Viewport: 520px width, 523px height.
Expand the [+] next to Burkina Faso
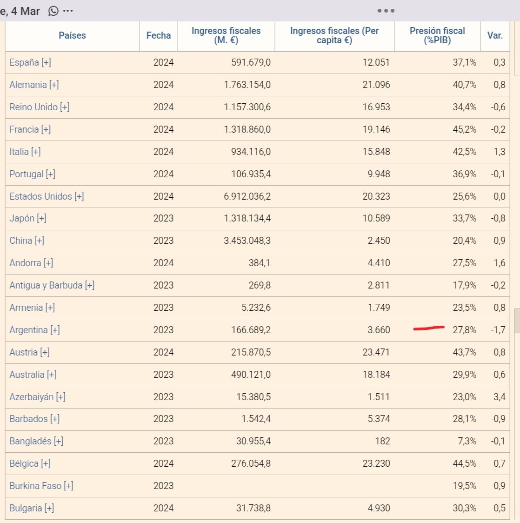tap(69, 486)
